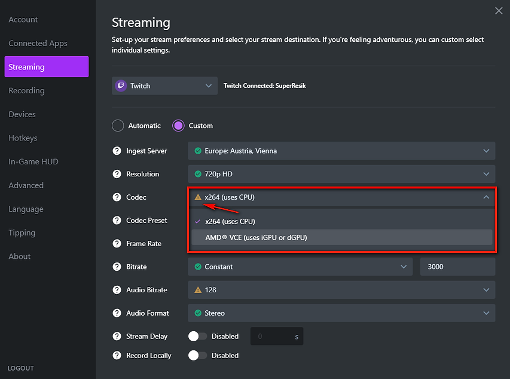Open the Ingest Server dropdown

coord(341,151)
